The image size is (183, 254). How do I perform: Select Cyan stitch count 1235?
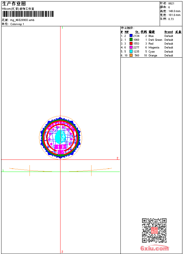pyautogui.click(x=136, y=52)
